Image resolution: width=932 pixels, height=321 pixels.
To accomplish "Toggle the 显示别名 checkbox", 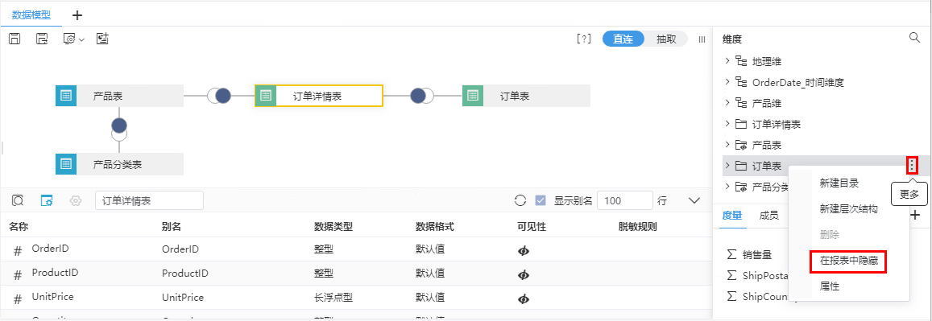I will (541, 200).
